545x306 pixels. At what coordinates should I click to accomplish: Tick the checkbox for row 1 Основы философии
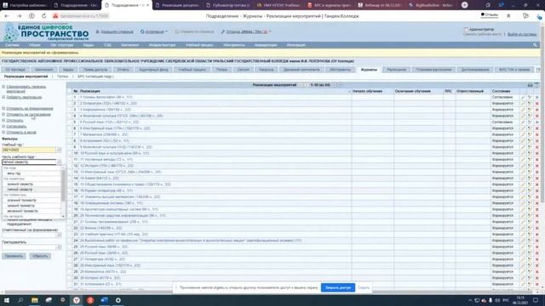[x=69, y=98]
